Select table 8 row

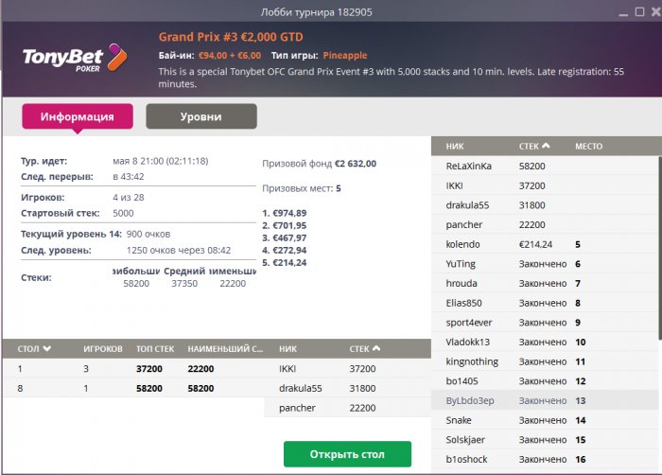pos(132,388)
